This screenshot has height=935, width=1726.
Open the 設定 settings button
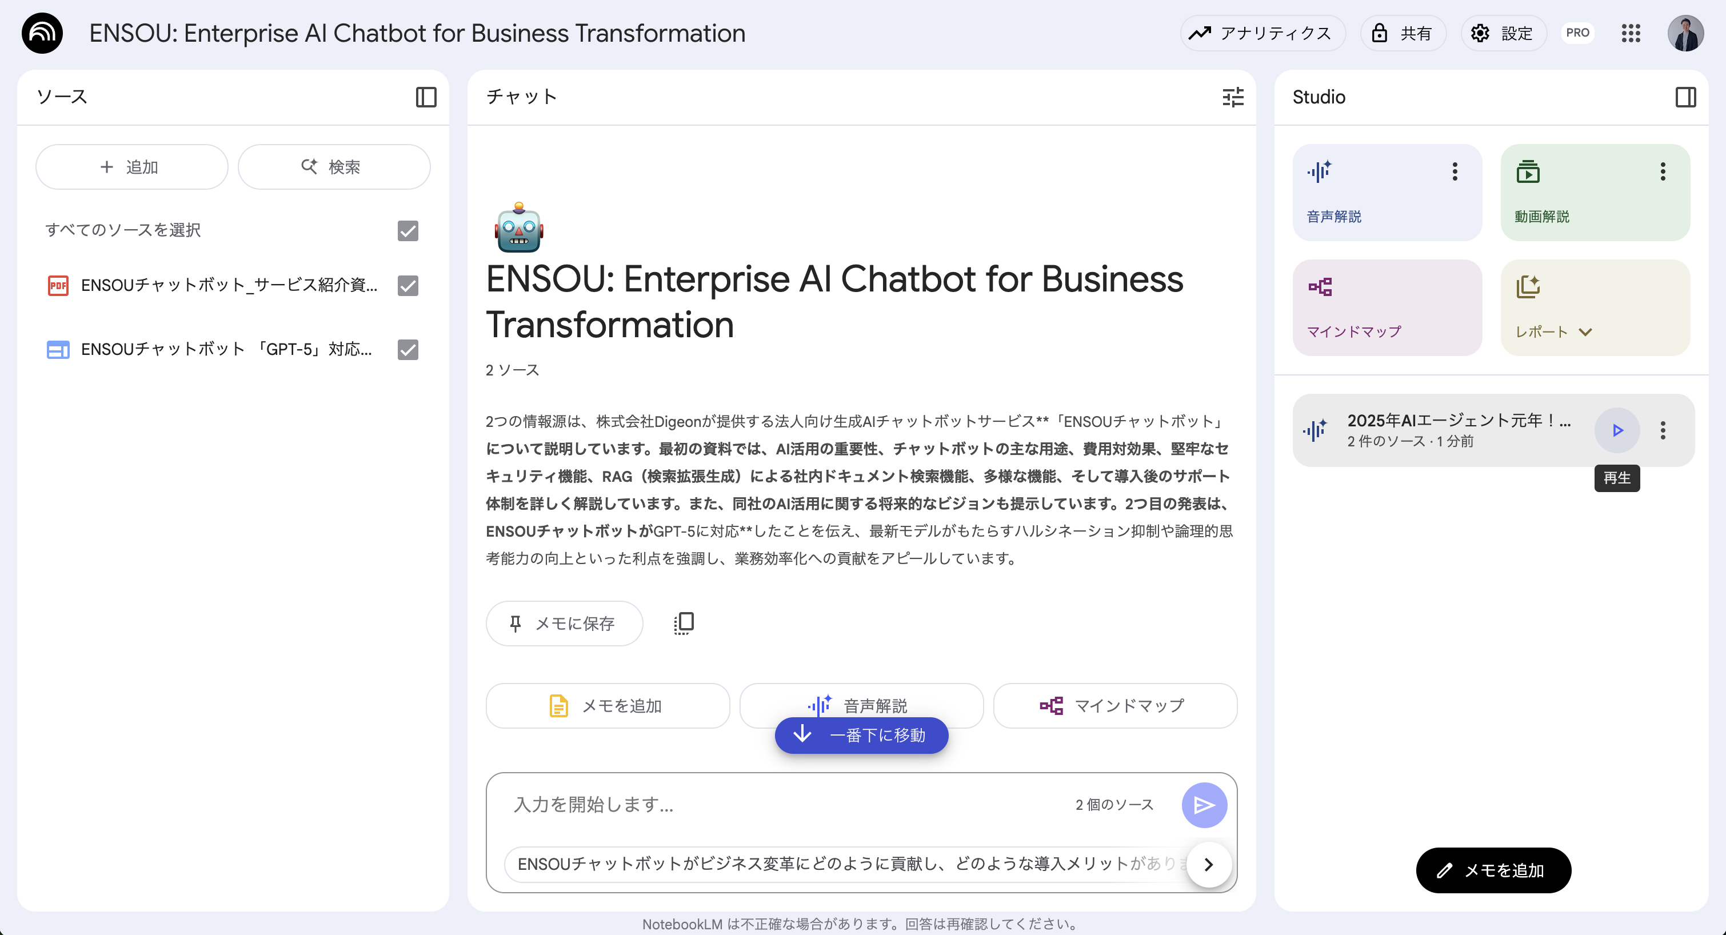(x=1504, y=33)
